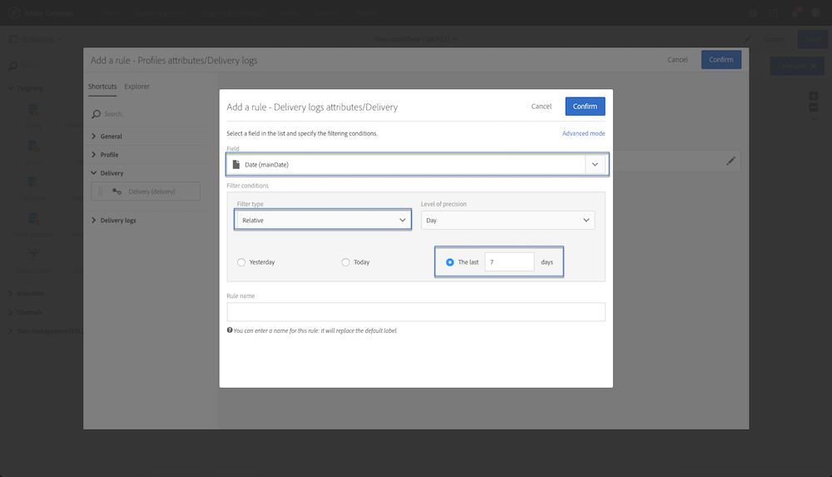
Task: Click the Activities sidebar search magnifier
Action: tap(12, 66)
